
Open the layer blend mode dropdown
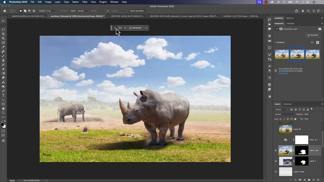pyautogui.click(x=285, y=114)
